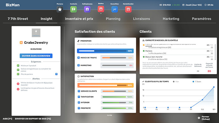Click the Interior 71% bar
The height and width of the screenshot is (123, 219).
click(x=117, y=102)
